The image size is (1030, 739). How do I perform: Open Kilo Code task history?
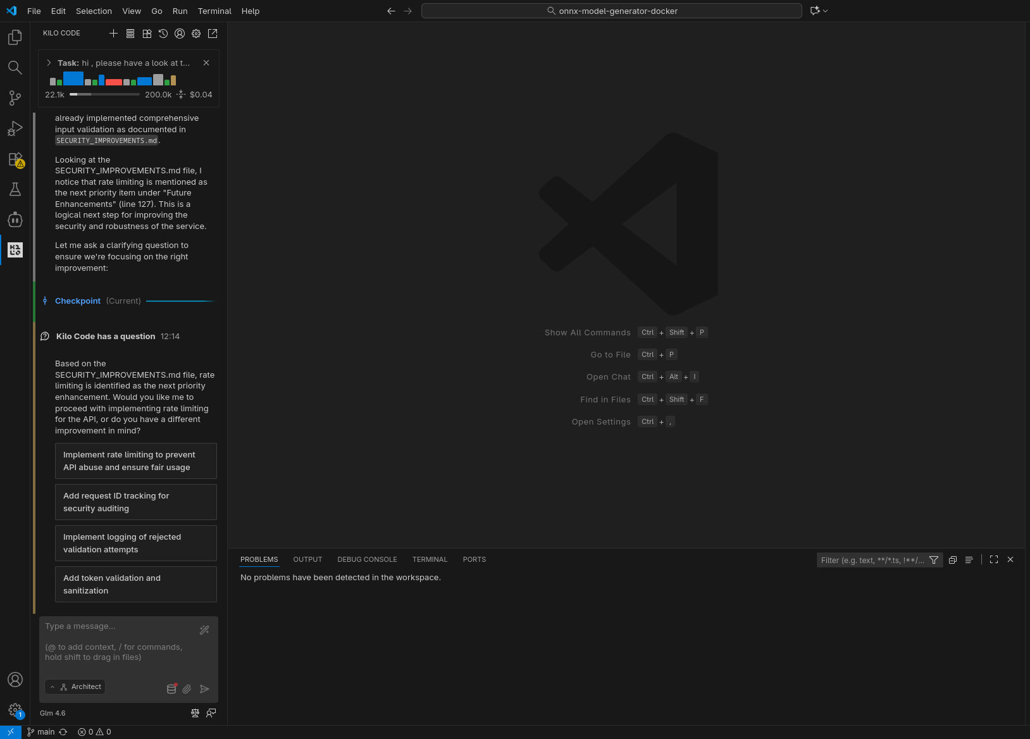pos(163,34)
